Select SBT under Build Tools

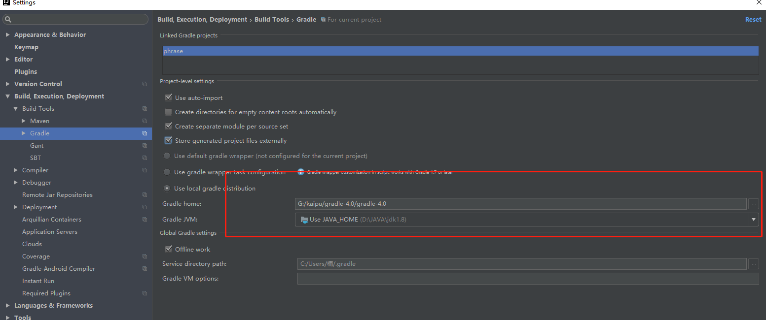(x=36, y=158)
